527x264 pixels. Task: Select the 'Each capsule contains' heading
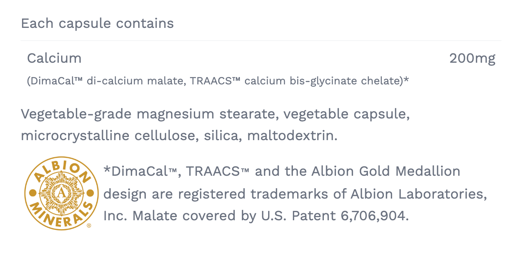(97, 24)
